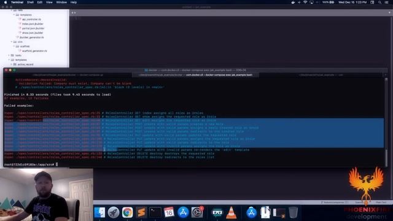Open the AirPlay display menu
Screen dimensions: 393x221
(311, 2)
